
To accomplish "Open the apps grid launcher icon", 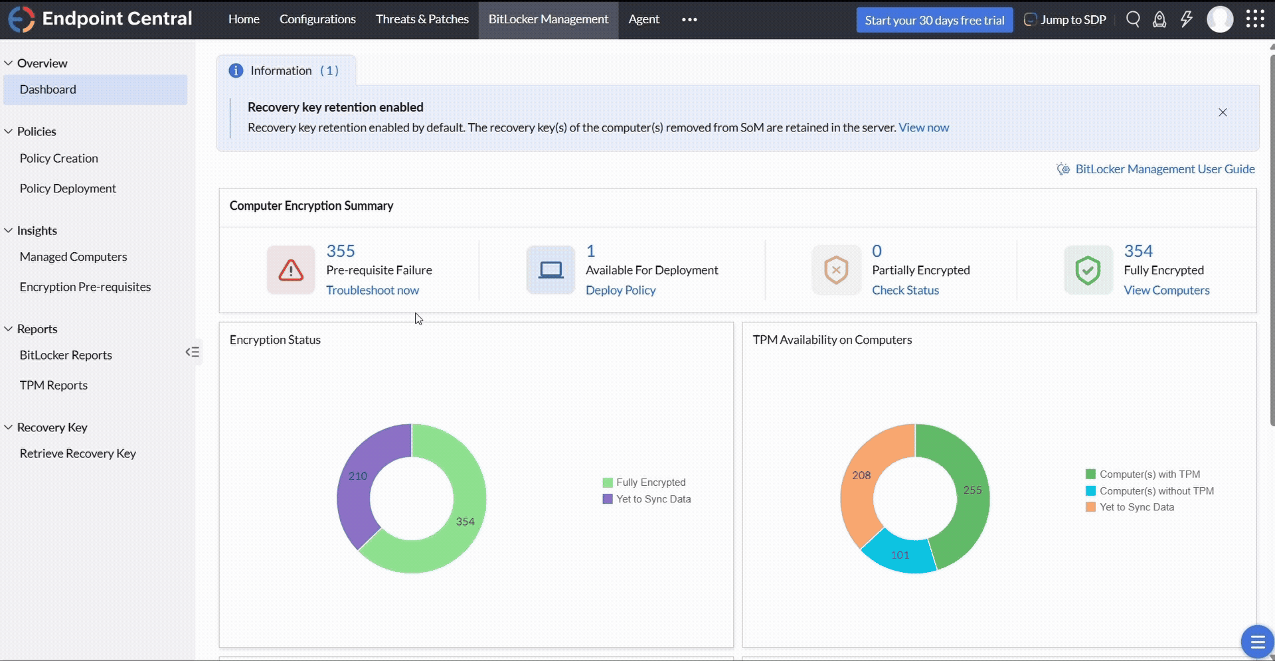I will [1255, 19].
